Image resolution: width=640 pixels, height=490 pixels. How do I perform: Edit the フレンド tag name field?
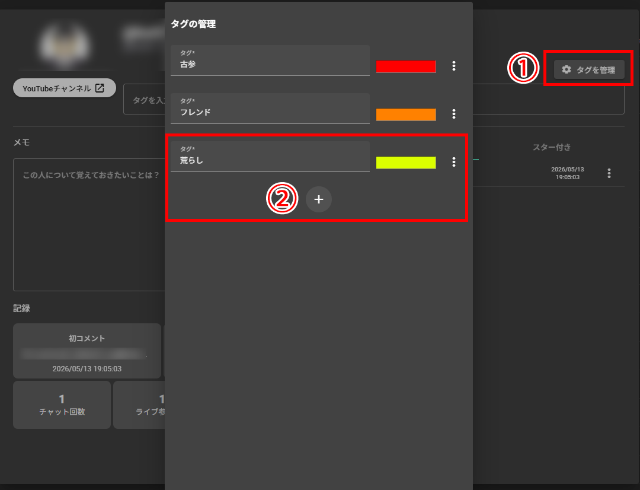click(x=270, y=109)
